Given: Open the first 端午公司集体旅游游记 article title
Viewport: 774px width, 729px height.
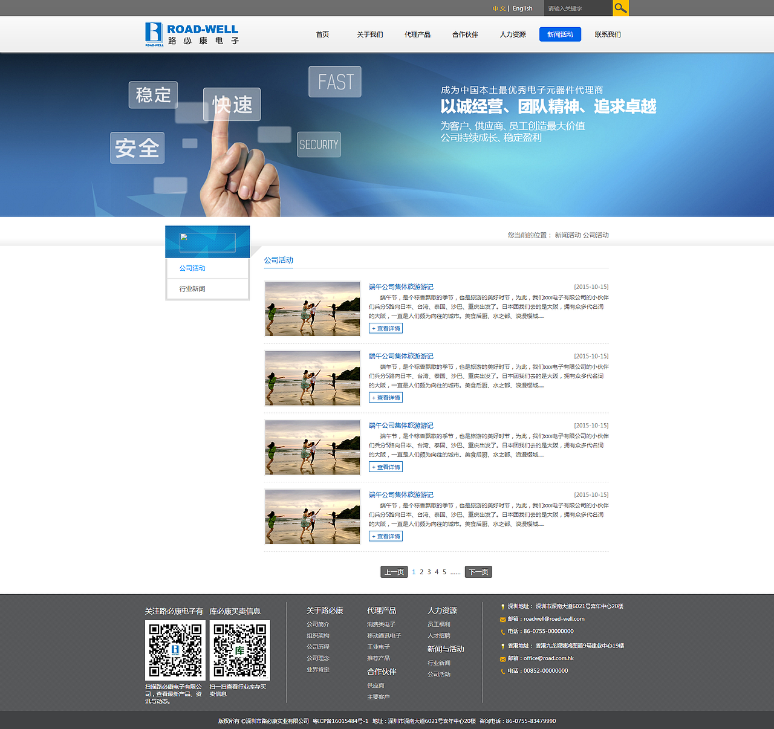Looking at the screenshot, I should click(401, 287).
